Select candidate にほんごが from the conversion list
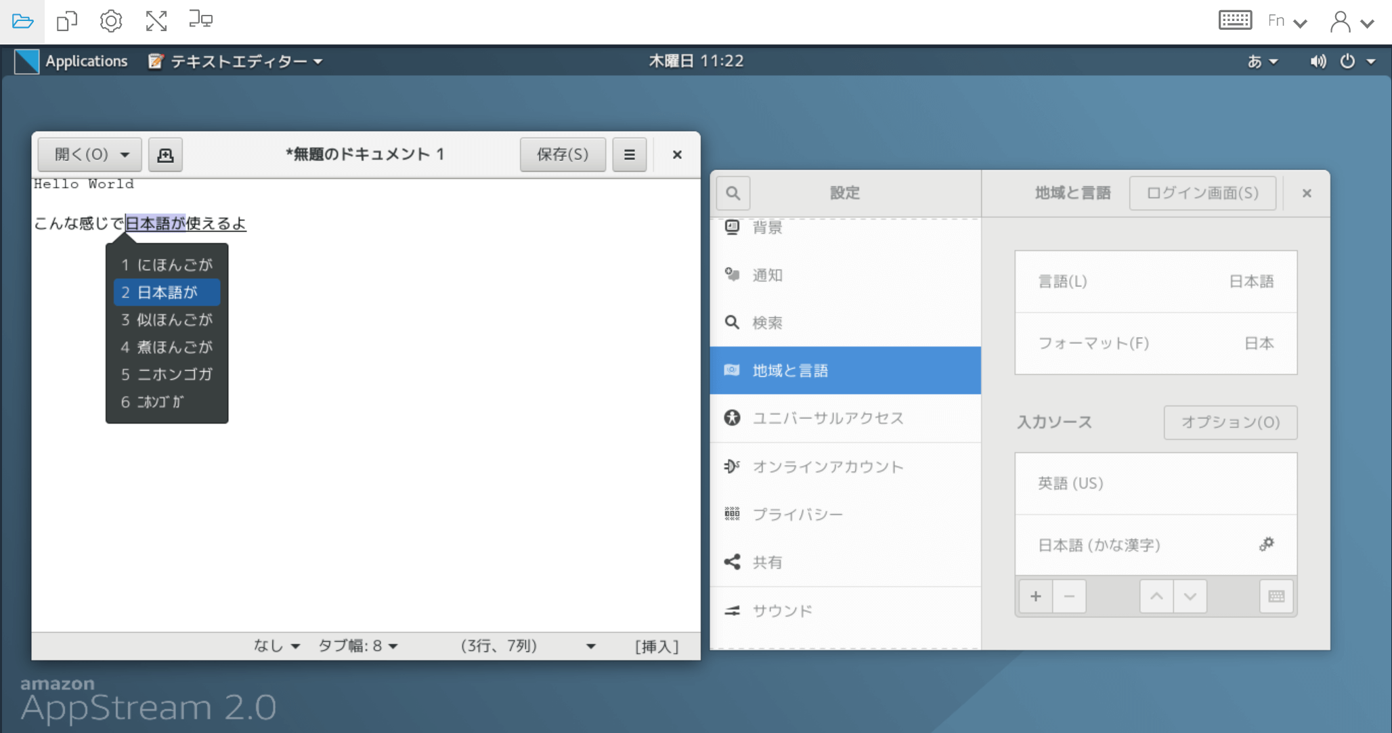This screenshot has width=1392, height=733. click(x=167, y=265)
